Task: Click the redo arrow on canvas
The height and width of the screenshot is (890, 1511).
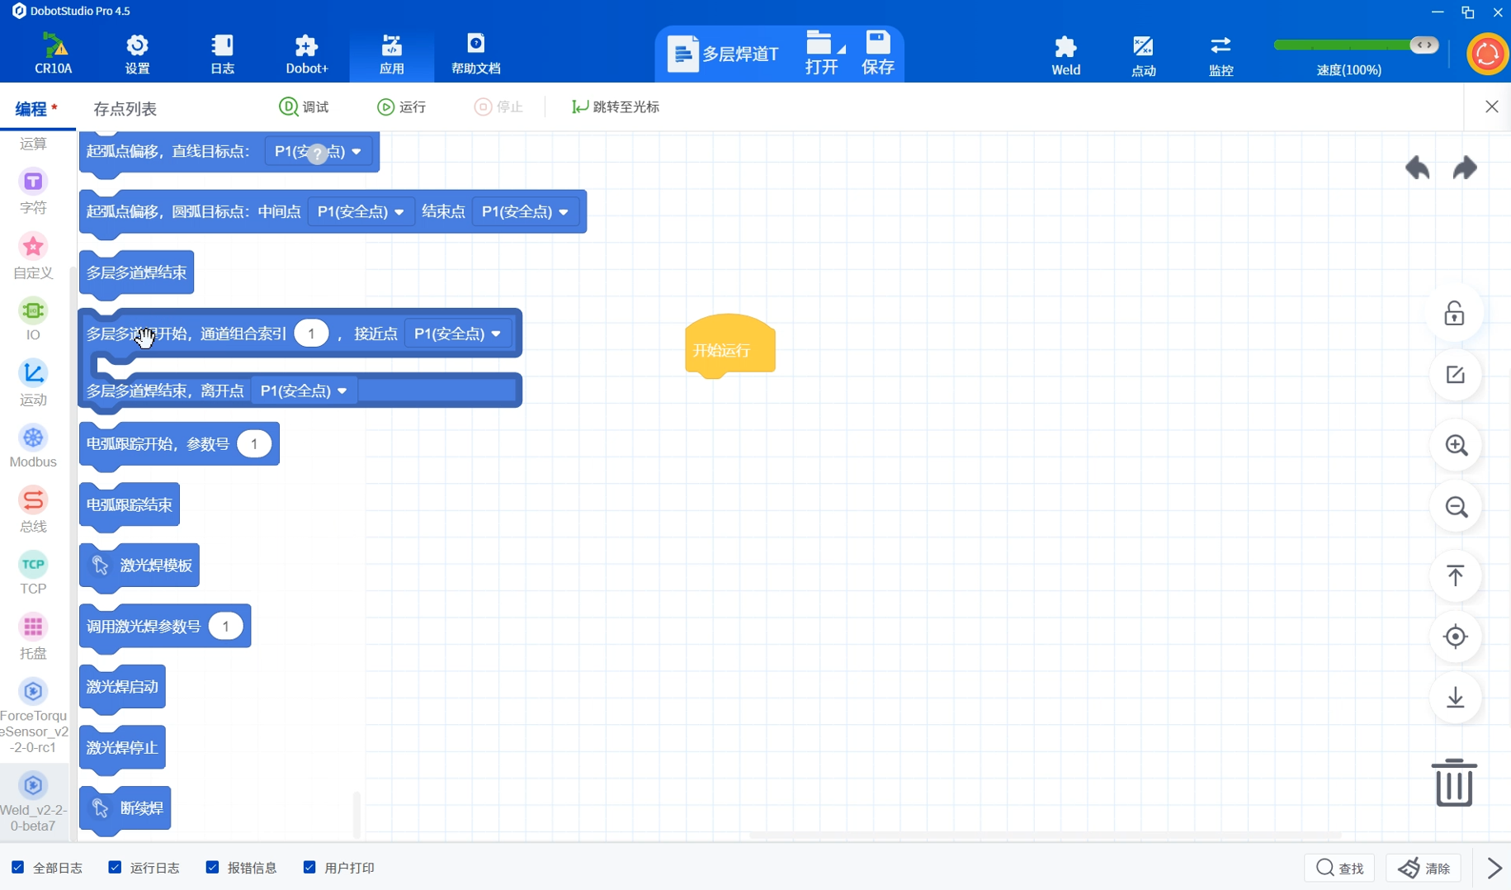Action: tap(1465, 168)
